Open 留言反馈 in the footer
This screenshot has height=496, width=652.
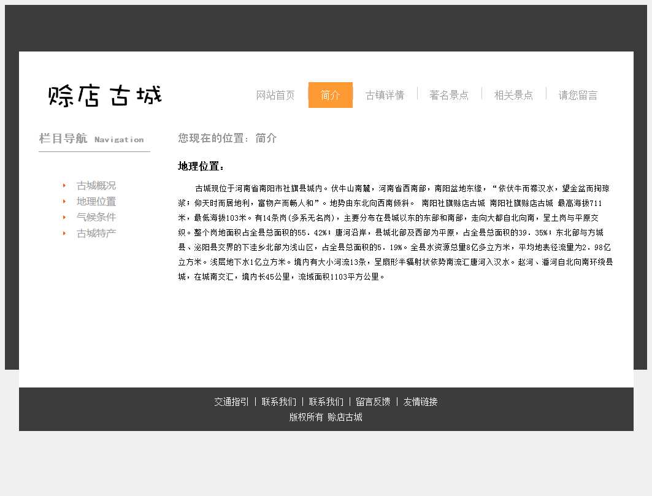pos(373,402)
